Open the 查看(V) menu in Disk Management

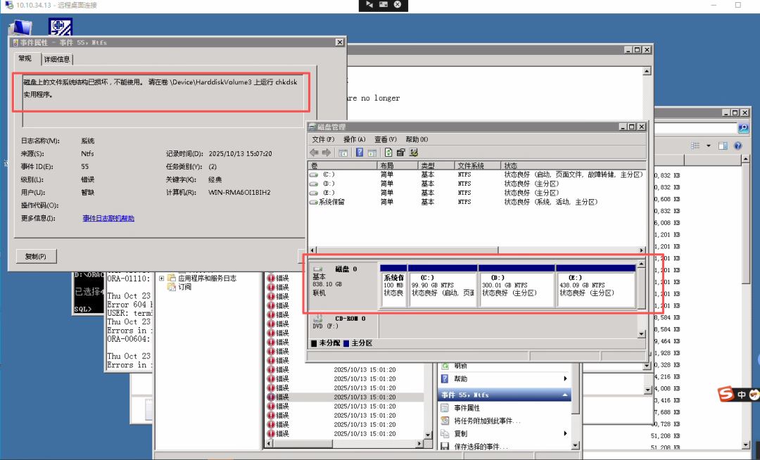pyautogui.click(x=386, y=139)
